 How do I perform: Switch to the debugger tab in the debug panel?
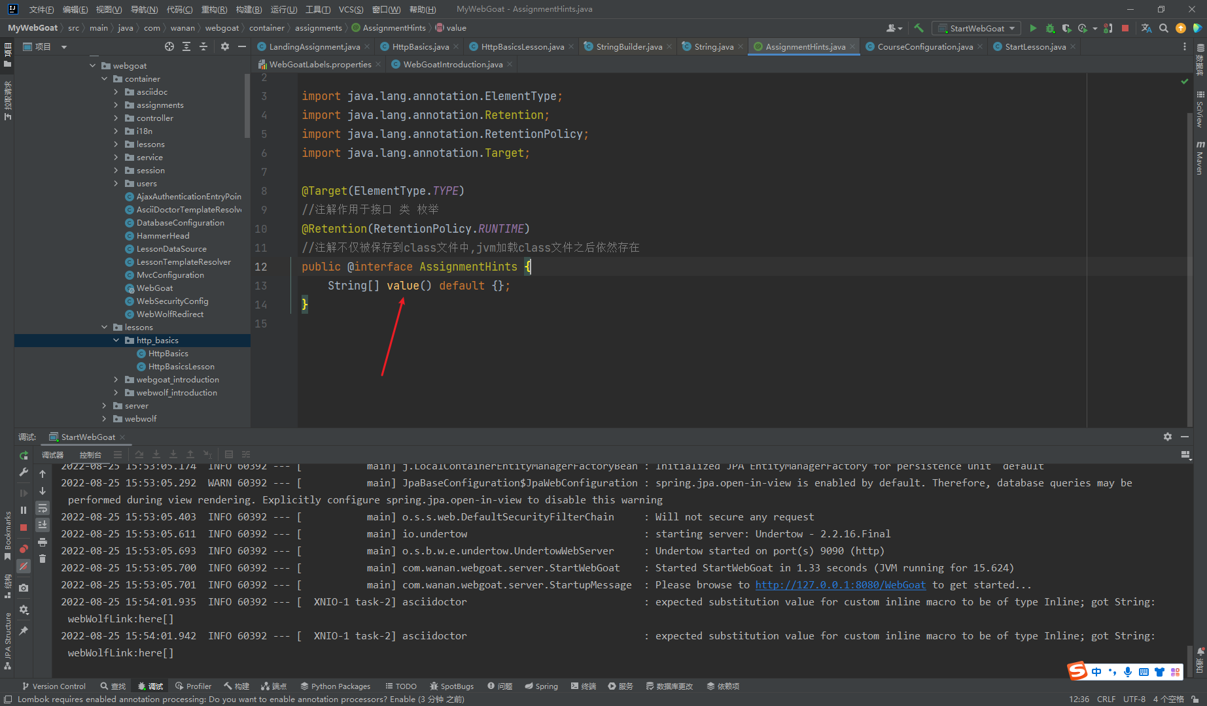click(x=53, y=455)
